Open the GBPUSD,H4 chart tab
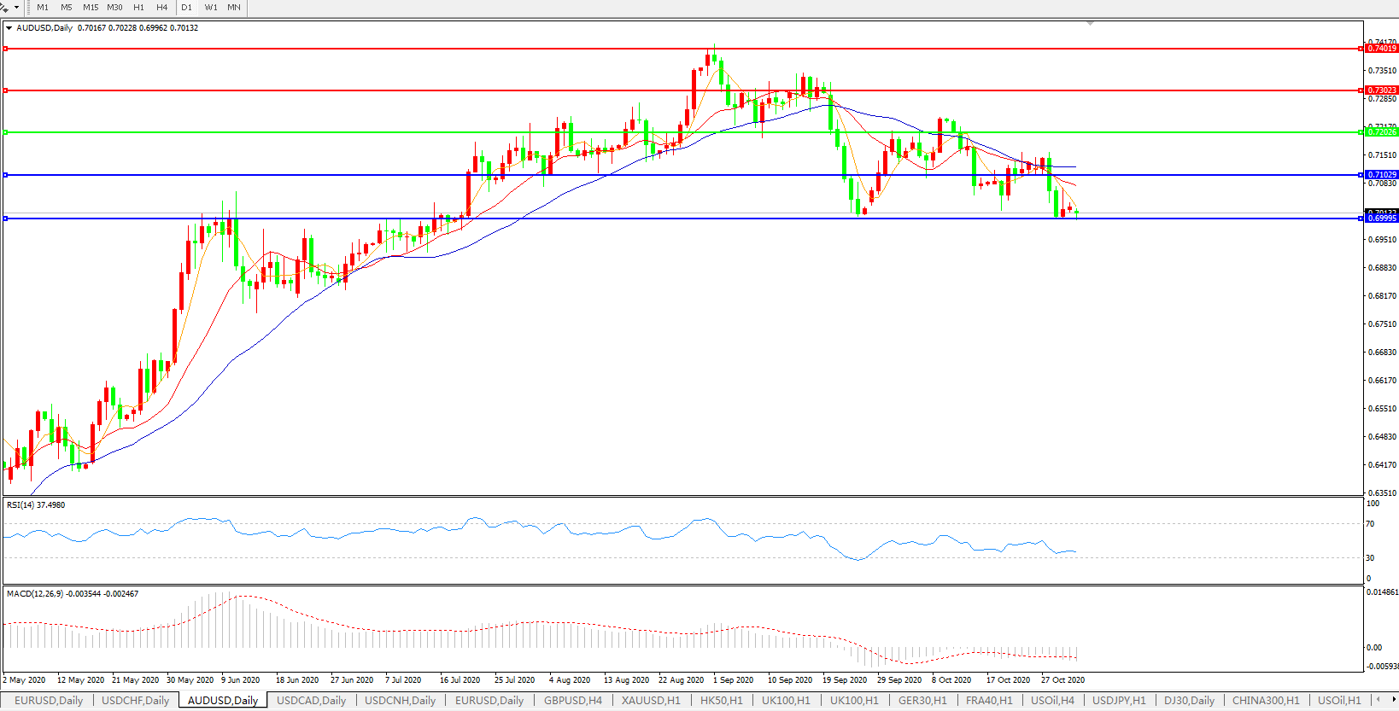 click(x=572, y=701)
